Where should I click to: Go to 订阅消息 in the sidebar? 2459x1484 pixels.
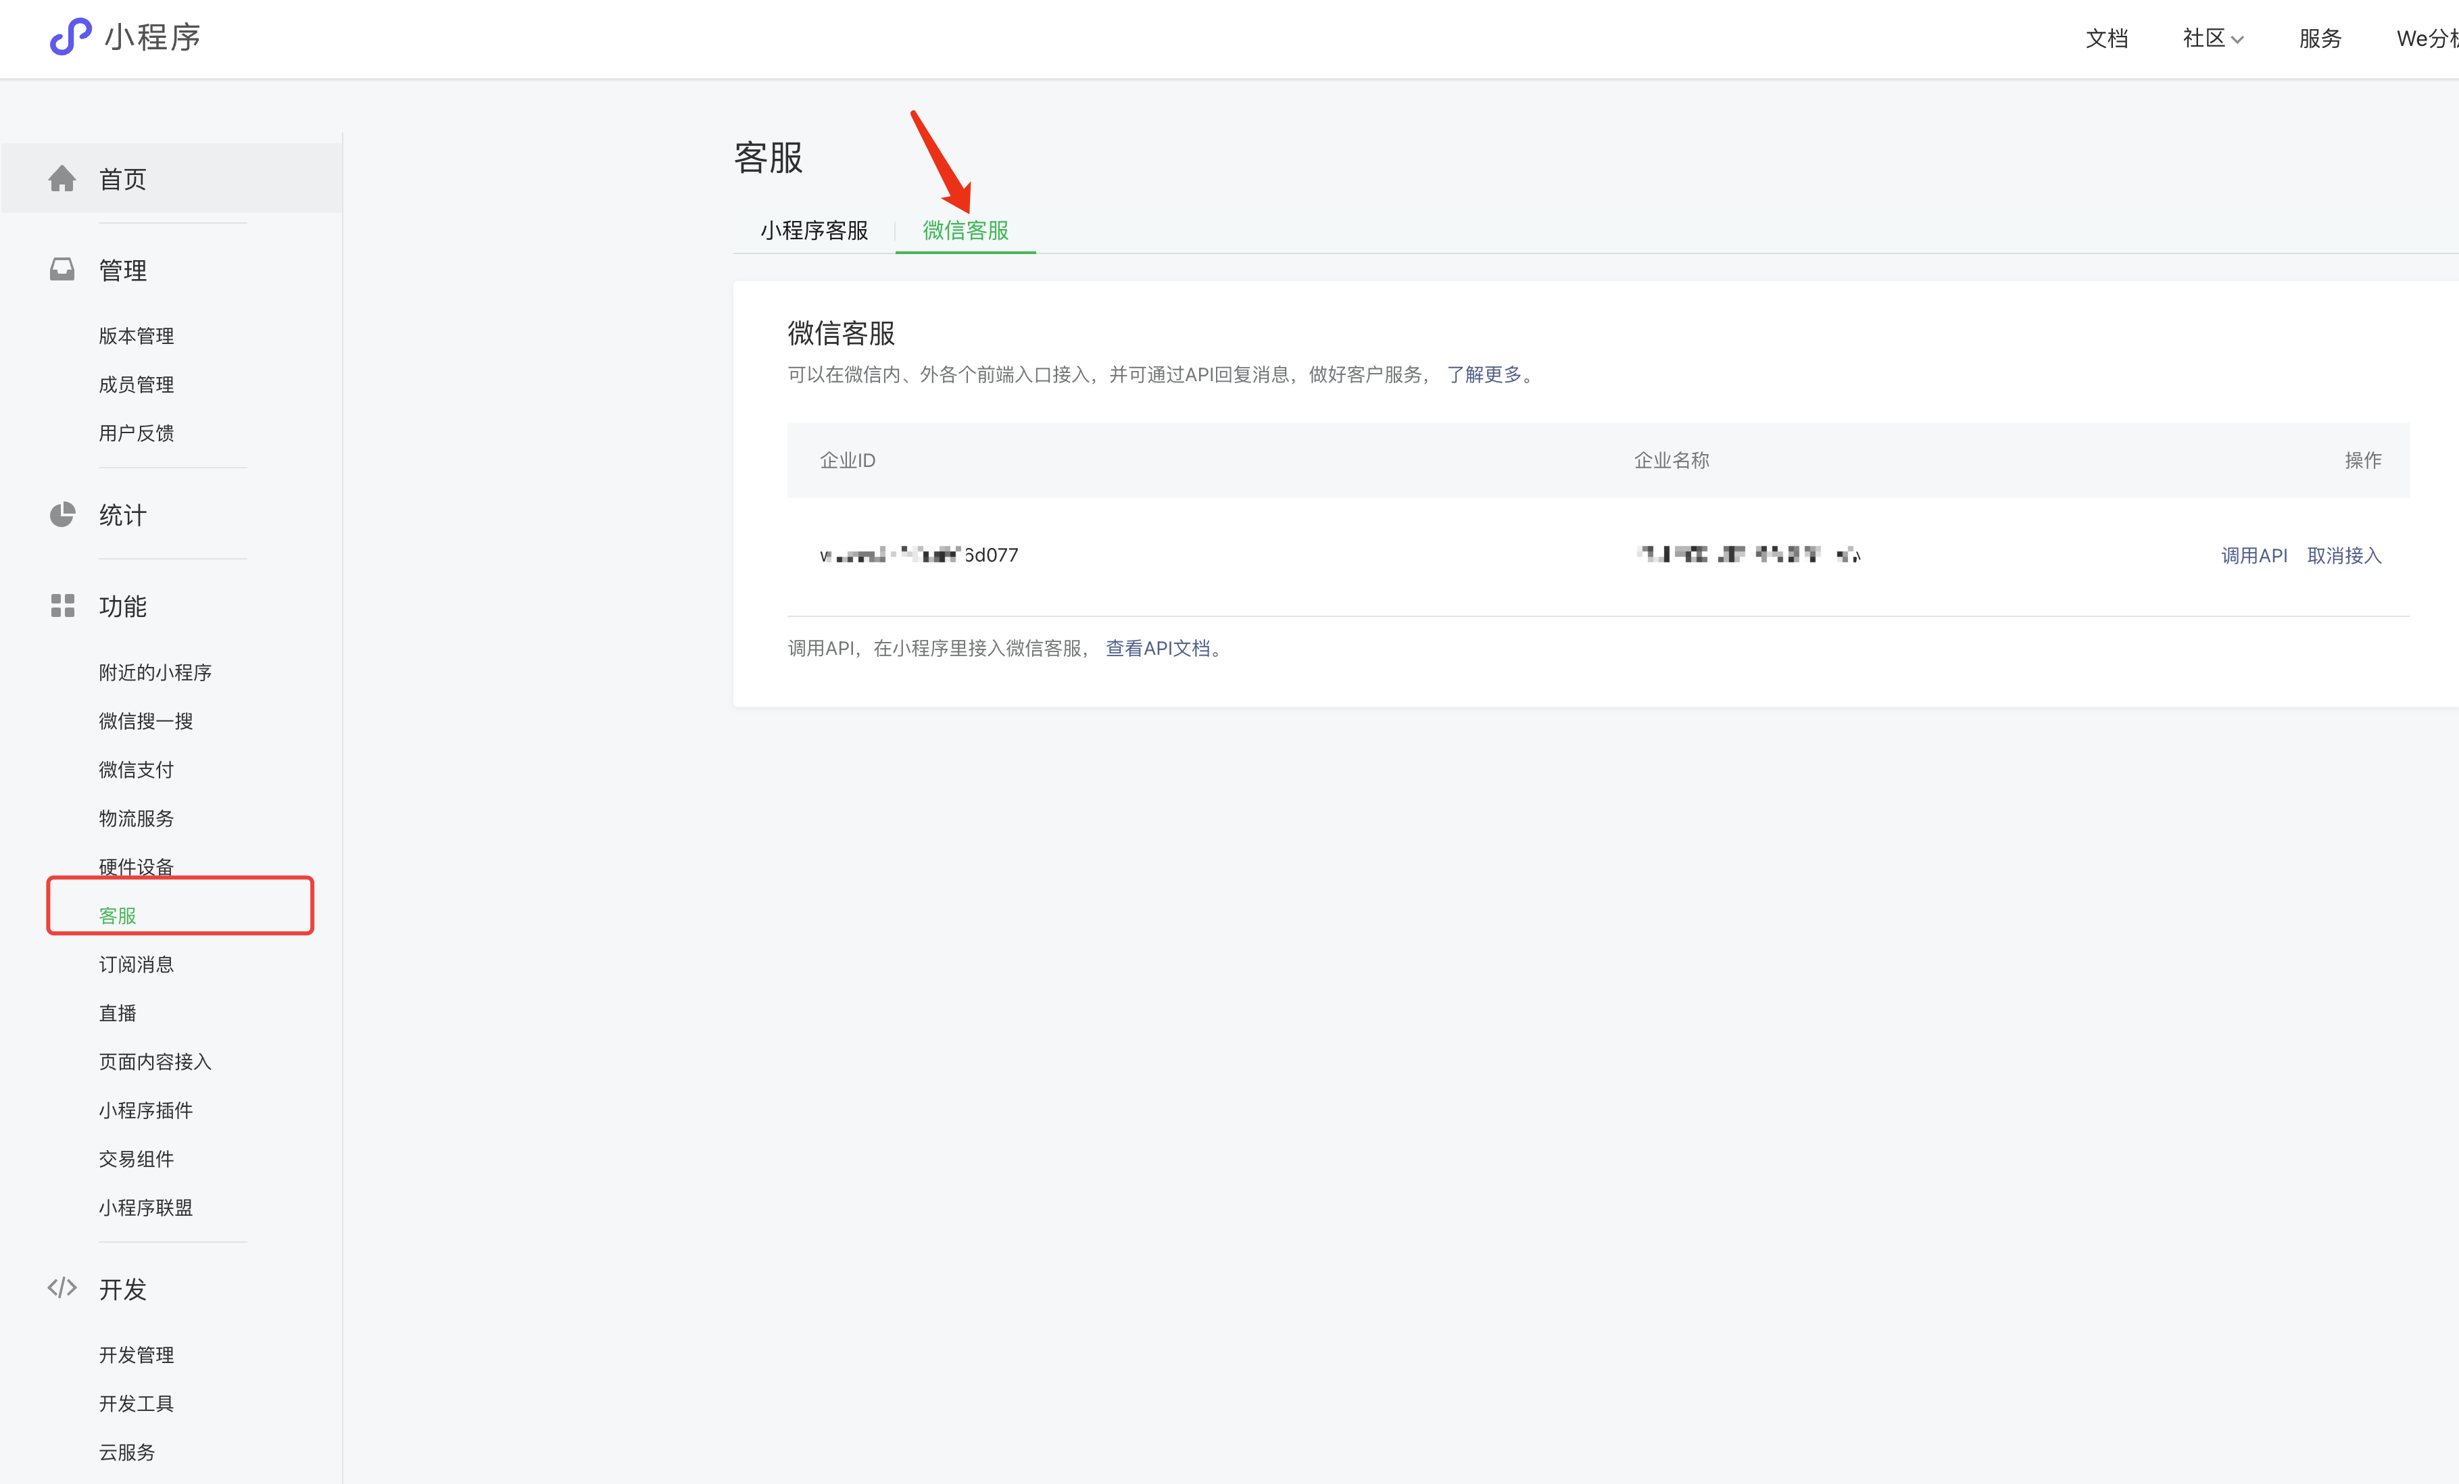point(136,964)
